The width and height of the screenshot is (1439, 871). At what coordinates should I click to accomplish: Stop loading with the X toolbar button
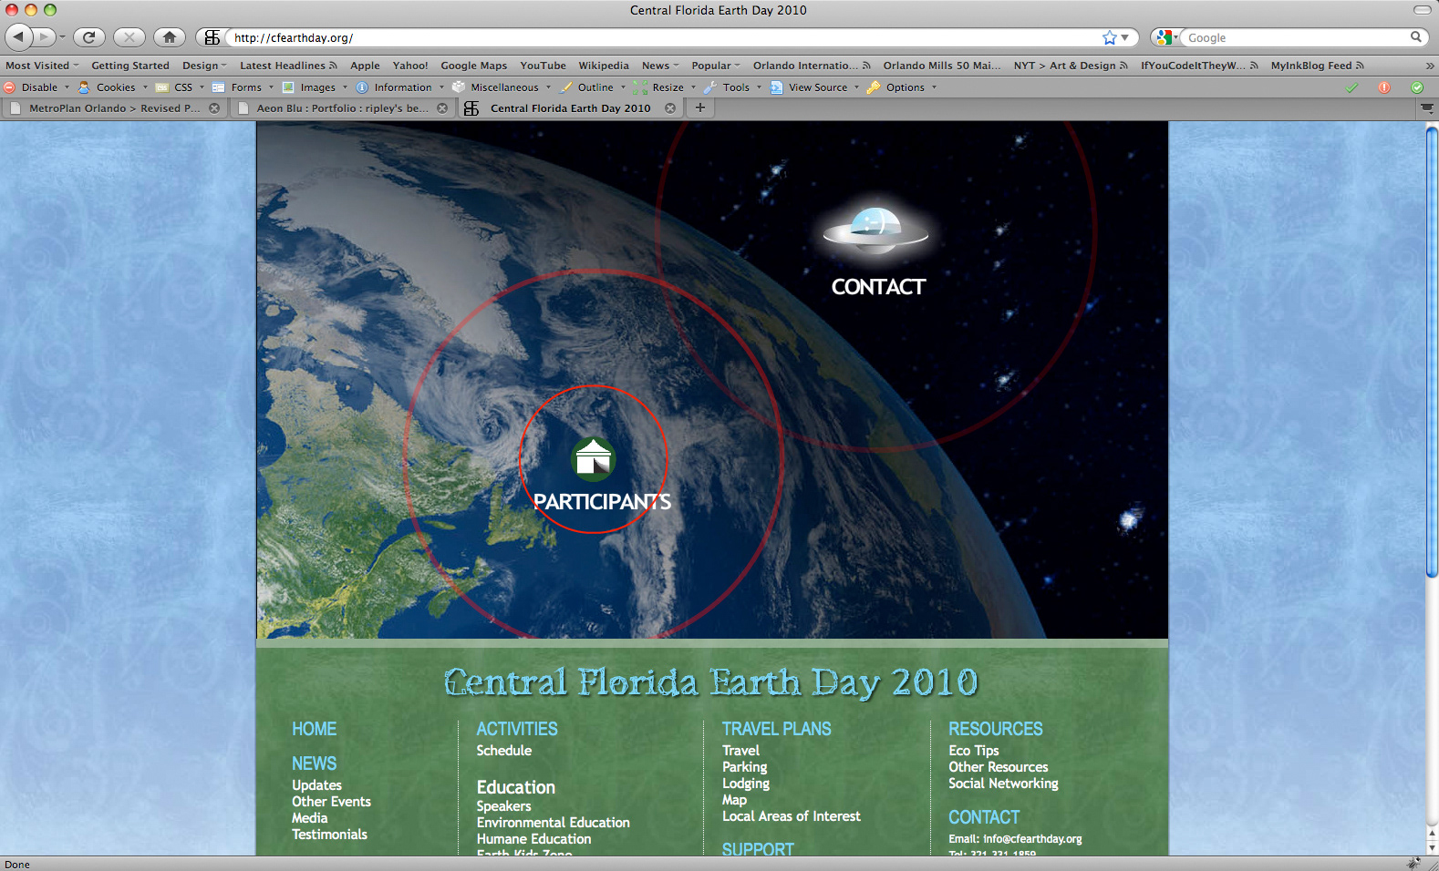click(x=129, y=37)
